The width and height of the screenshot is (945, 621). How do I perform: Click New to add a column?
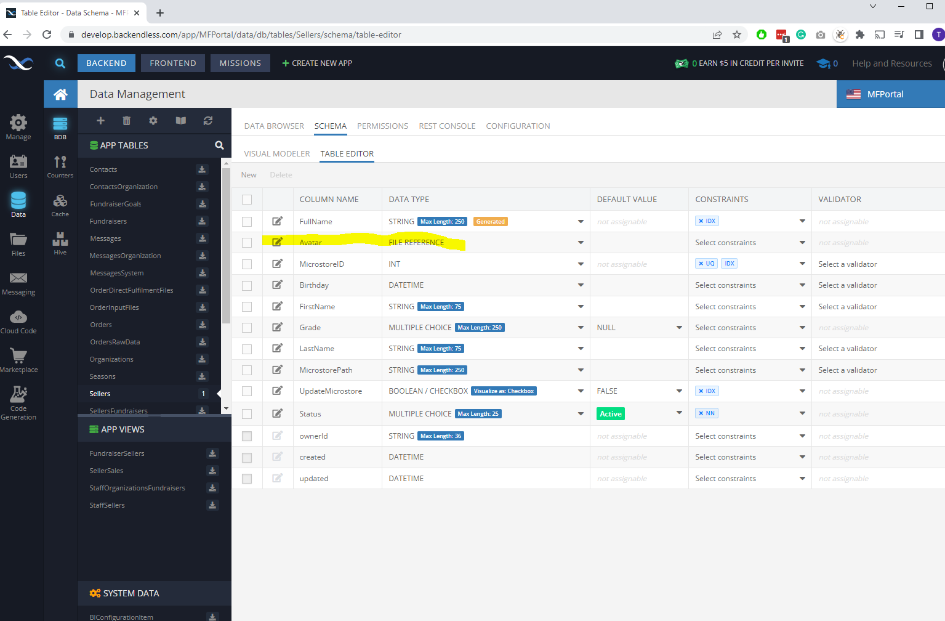[x=249, y=175]
